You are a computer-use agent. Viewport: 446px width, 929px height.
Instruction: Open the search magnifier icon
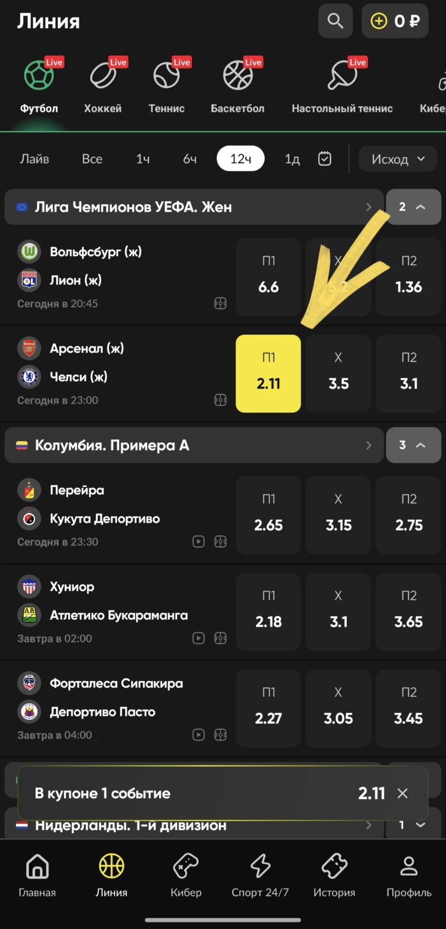[x=335, y=21]
